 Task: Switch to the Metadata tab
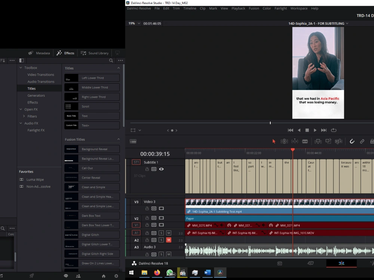pos(39,53)
